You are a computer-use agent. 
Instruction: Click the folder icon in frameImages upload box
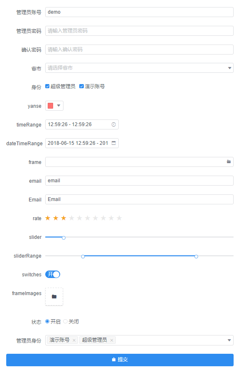pos(54,297)
